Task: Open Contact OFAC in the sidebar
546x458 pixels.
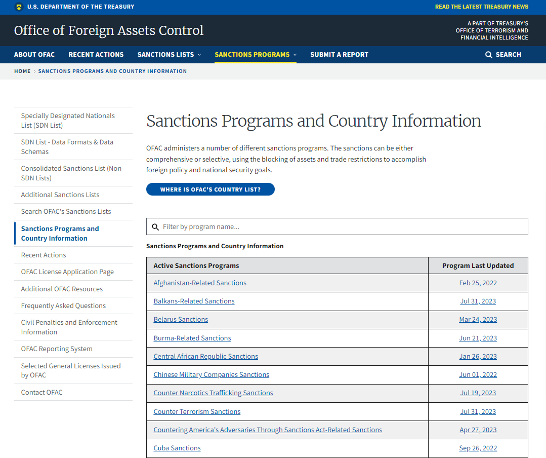Action: (x=41, y=393)
